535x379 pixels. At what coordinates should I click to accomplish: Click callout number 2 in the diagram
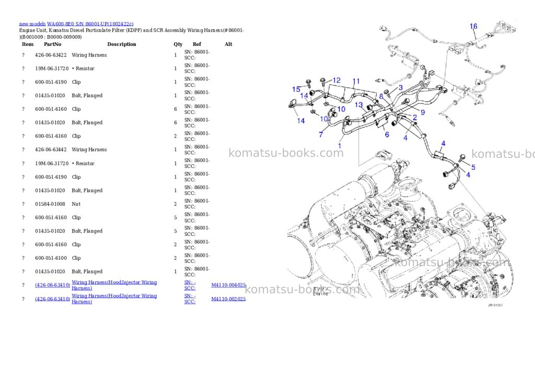tap(415, 118)
